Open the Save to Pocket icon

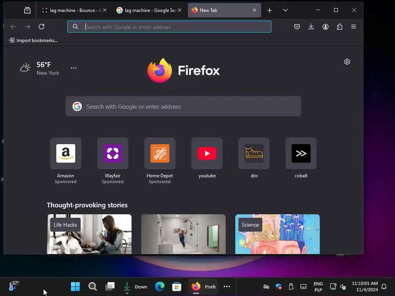(x=297, y=27)
